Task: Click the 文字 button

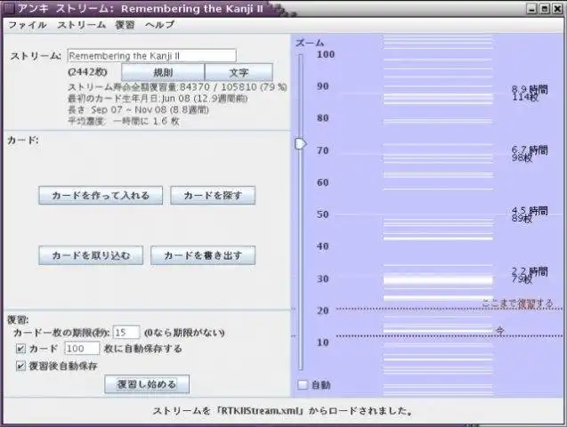Action: click(239, 73)
